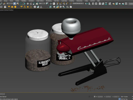Toggle Absolute/Offset transform mode icon
Viewport: 133px width, 100px height.
[95, 97]
